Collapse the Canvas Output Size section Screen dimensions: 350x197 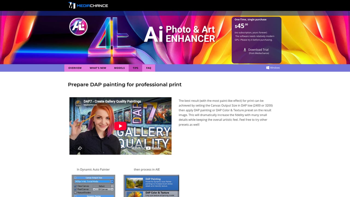click(x=75, y=178)
